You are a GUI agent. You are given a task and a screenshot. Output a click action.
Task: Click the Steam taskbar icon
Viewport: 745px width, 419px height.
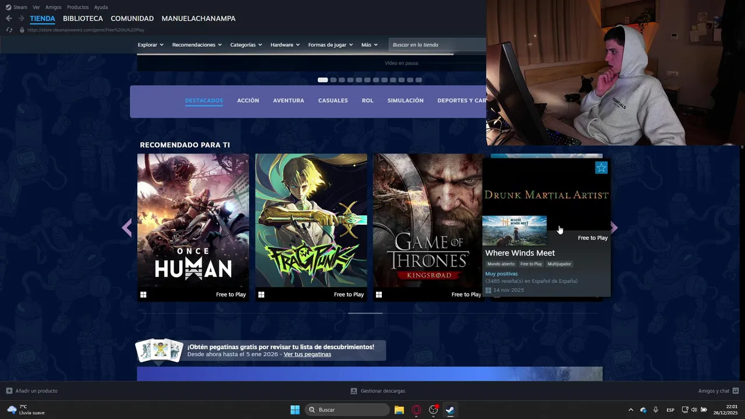[x=450, y=410]
